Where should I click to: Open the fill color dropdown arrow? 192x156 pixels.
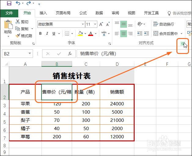(x=85, y=34)
